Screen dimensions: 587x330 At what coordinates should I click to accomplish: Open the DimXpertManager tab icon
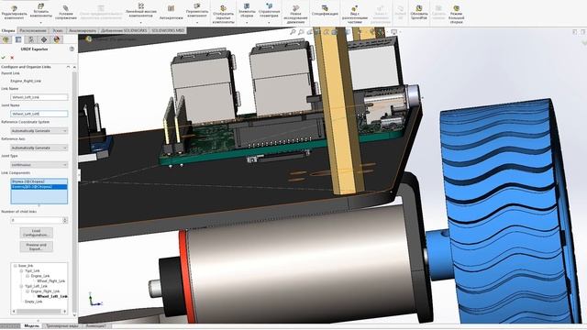pos(44,39)
